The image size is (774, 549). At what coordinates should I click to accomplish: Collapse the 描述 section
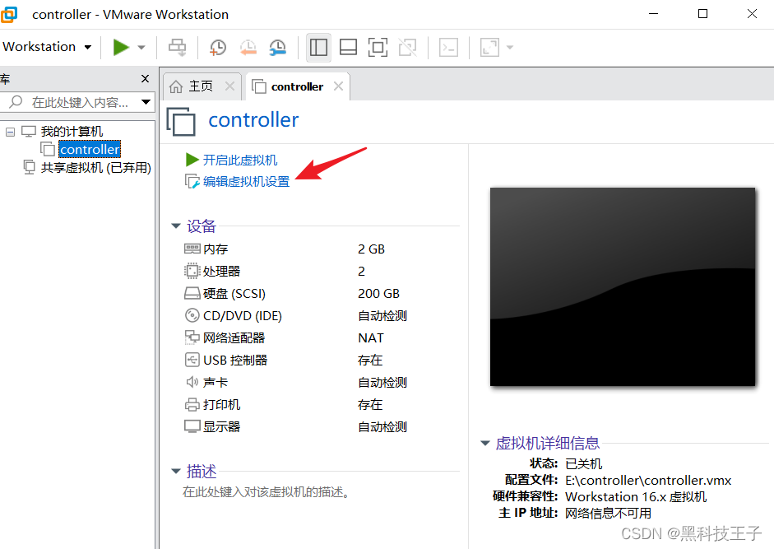click(x=176, y=471)
